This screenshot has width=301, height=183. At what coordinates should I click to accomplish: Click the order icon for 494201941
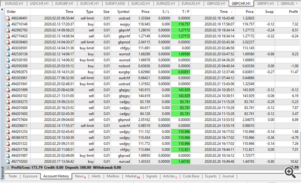coord(8,84)
